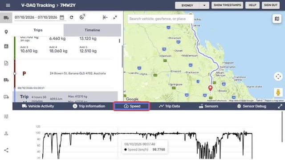The image size is (285, 160).
Task: Click Emerald label on the map
Action: (x=176, y=71)
